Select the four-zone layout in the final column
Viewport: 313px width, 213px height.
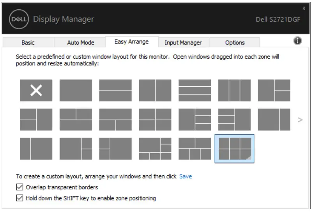click(x=274, y=90)
